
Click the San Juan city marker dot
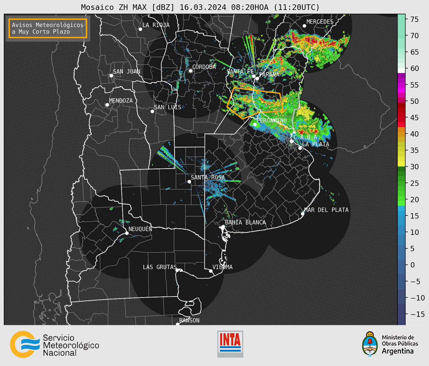point(111,76)
